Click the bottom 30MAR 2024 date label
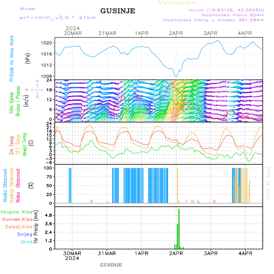The height and width of the screenshot is (274, 274). 72,256
